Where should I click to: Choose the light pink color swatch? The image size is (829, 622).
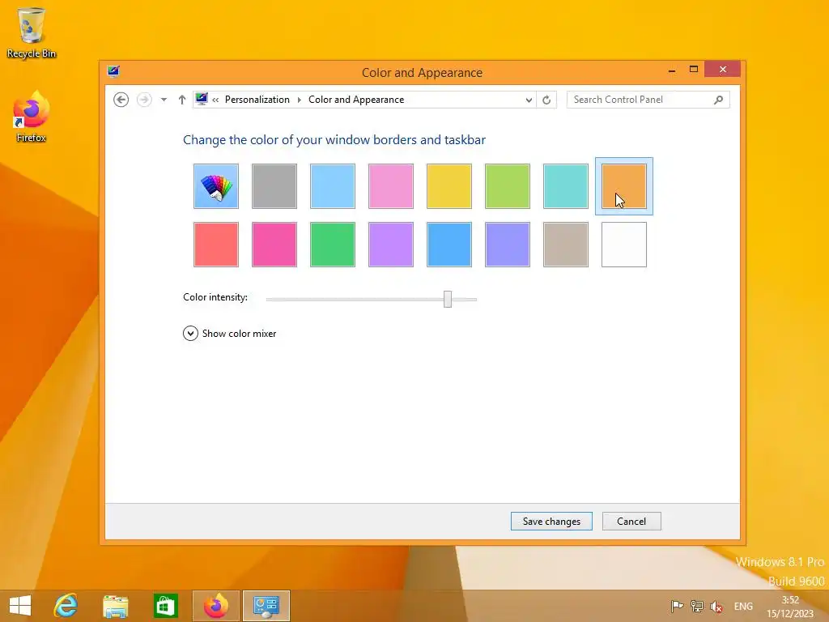[391, 186]
